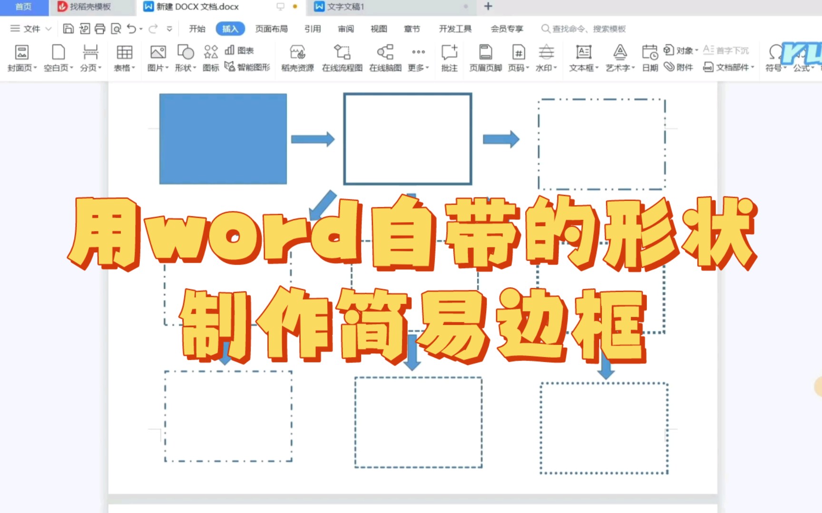Open the File (文件) menu dropdown arrow
The height and width of the screenshot is (513, 822).
(48, 29)
